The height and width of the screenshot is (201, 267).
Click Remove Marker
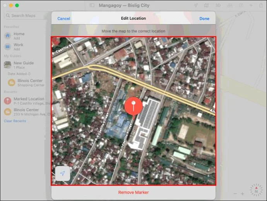[x=133, y=192]
